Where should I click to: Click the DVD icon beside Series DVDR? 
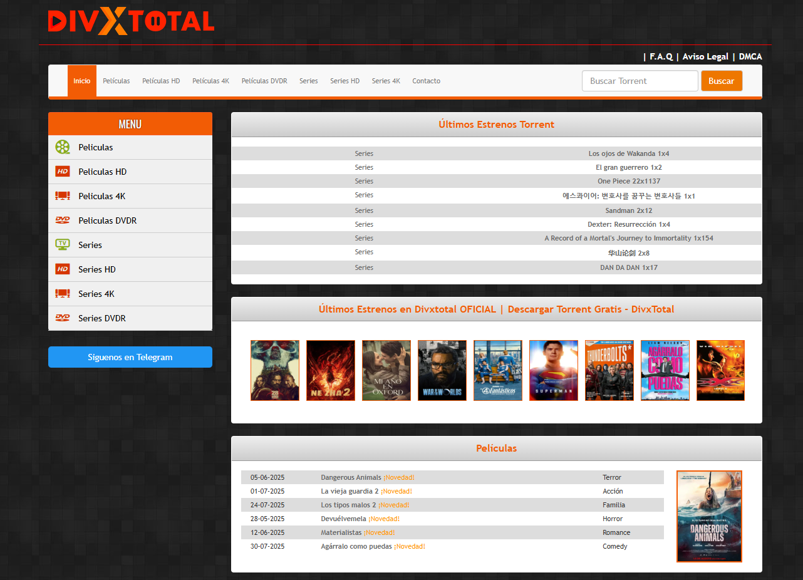(x=63, y=318)
